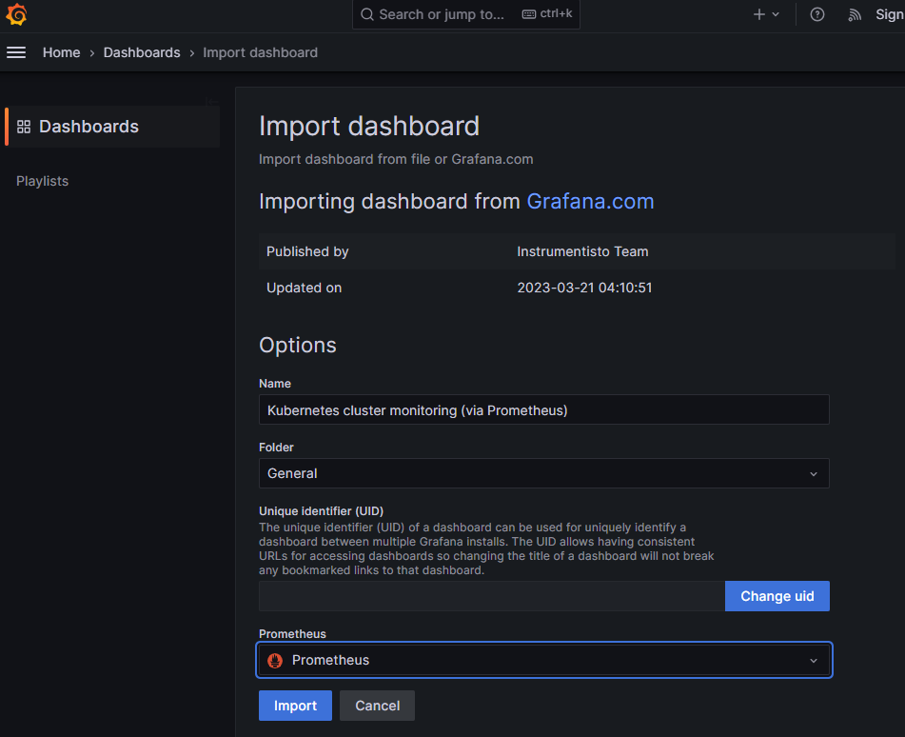Click the Instrumentisto Team publisher value
Image resolution: width=905 pixels, height=737 pixels.
(x=582, y=251)
